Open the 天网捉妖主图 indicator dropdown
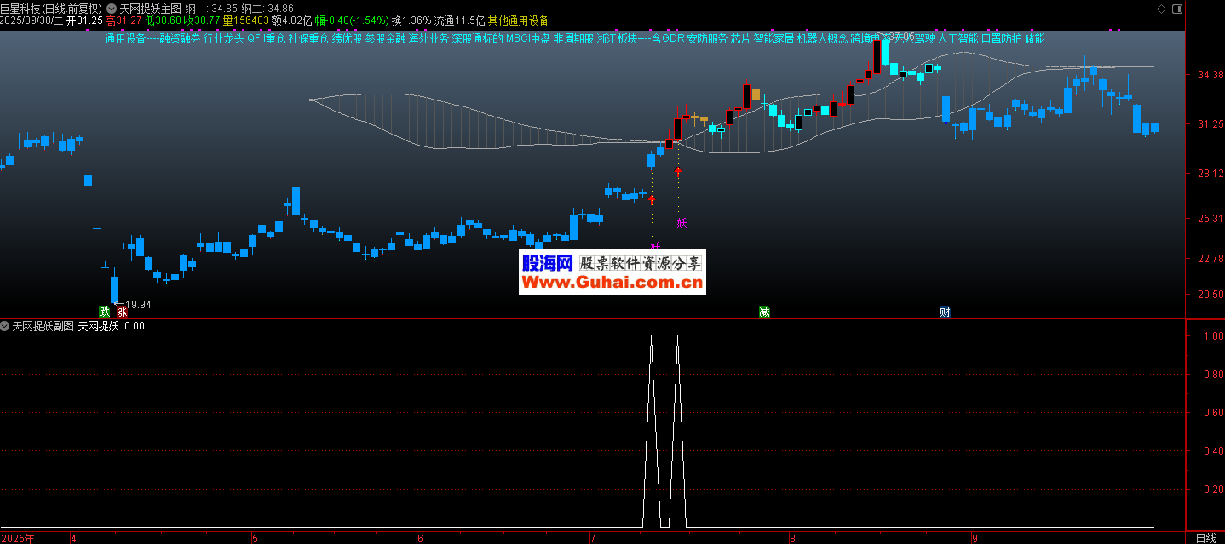This screenshot has height=544, width=1225. point(112,8)
